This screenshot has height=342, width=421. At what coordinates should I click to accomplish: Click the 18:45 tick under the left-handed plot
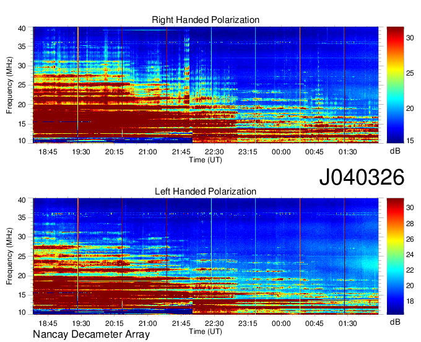(48, 323)
